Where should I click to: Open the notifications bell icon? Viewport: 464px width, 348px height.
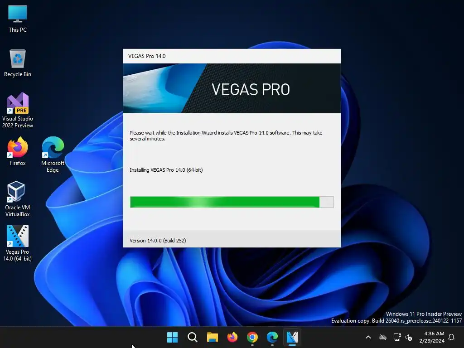(x=452, y=337)
